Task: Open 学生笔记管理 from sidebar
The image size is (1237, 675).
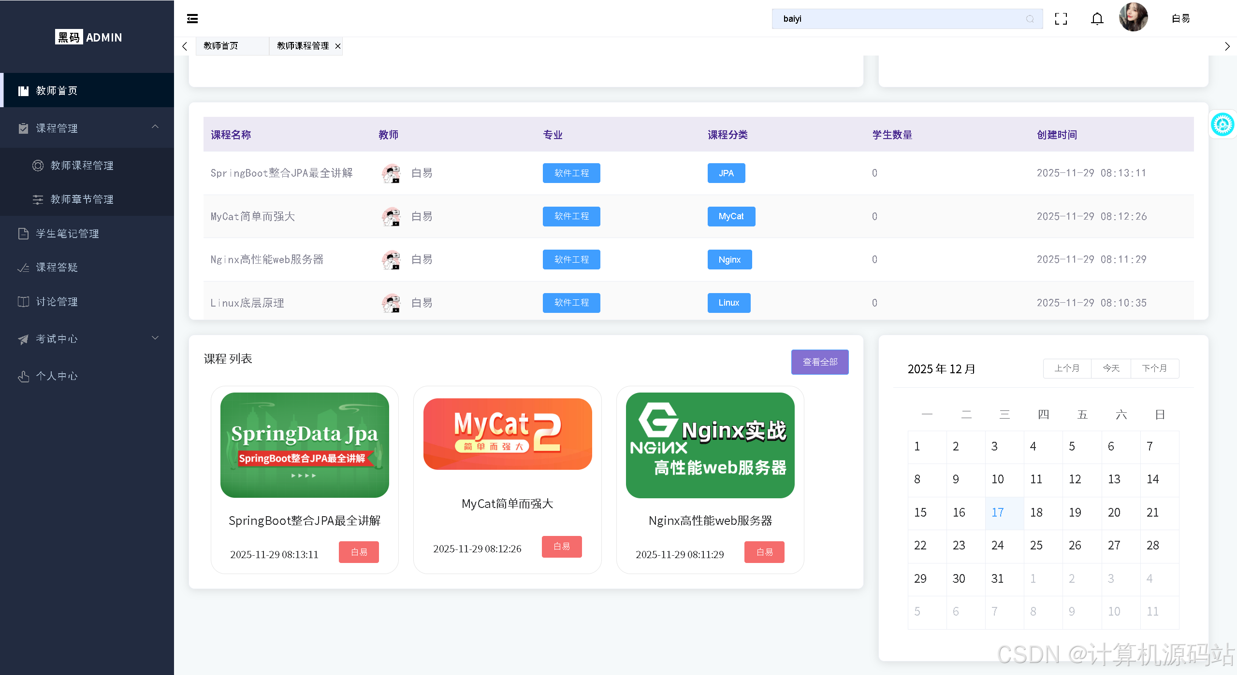Action: [x=67, y=234]
